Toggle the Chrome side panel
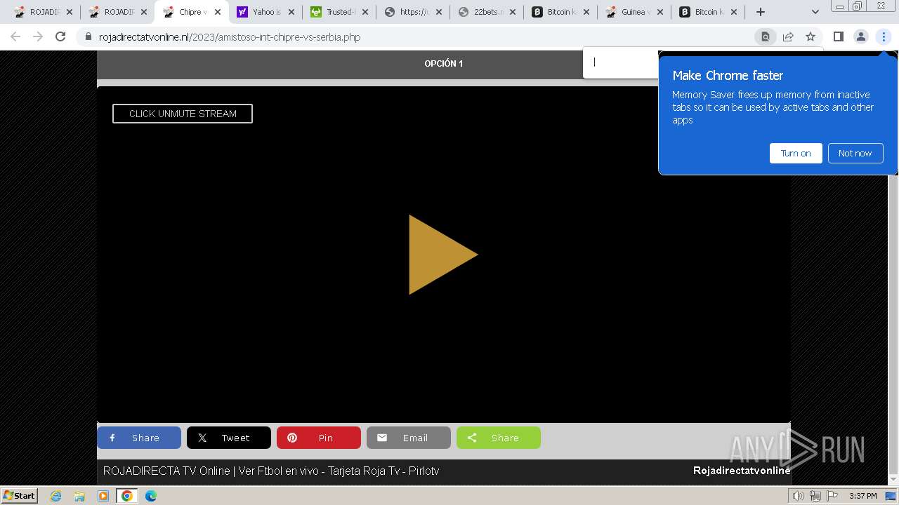Viewport: 899px width, 505px height. [x=838, y=36]
